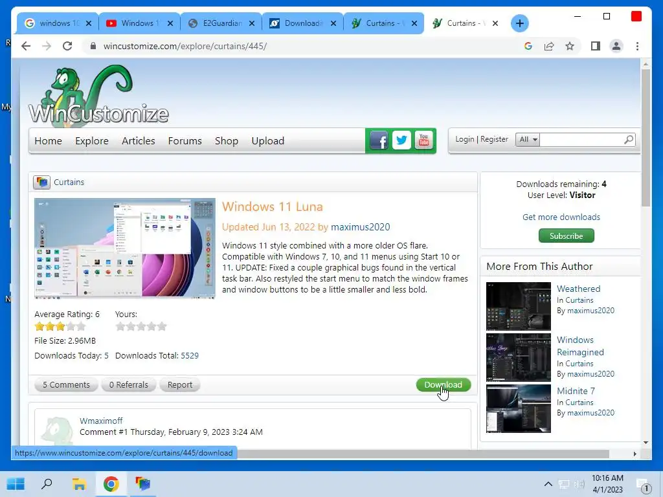The height and width of the screenshot is (497, 663).
Task: Open the Midnite 7 skin link
Action: [x=576, y=391]
